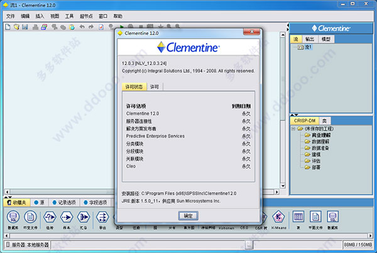377x253 pixels.
Task: Select the 评估 folder in the project tree
Action: [313, 161]
